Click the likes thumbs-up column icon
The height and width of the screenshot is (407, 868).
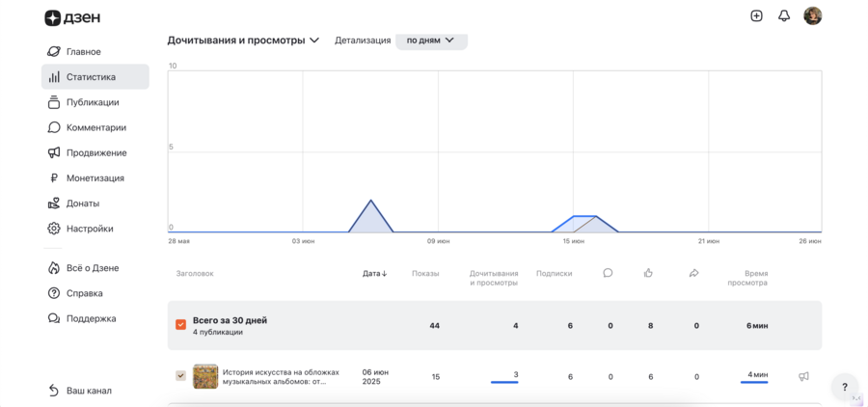(x=648, y=273)
